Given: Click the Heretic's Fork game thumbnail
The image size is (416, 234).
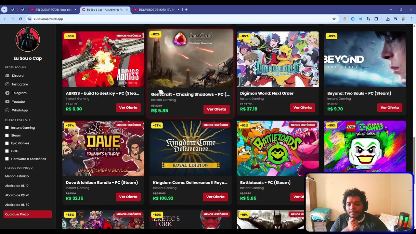Looking at the screenshot, I should click(x=190, y=219).
